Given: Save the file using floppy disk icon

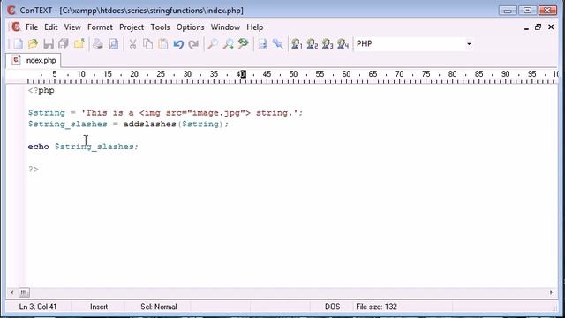Looking at the screenshot, I should 49,44.
